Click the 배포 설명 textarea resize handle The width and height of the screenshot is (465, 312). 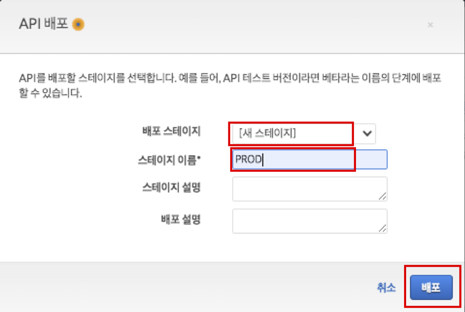(x=383, y=228)
